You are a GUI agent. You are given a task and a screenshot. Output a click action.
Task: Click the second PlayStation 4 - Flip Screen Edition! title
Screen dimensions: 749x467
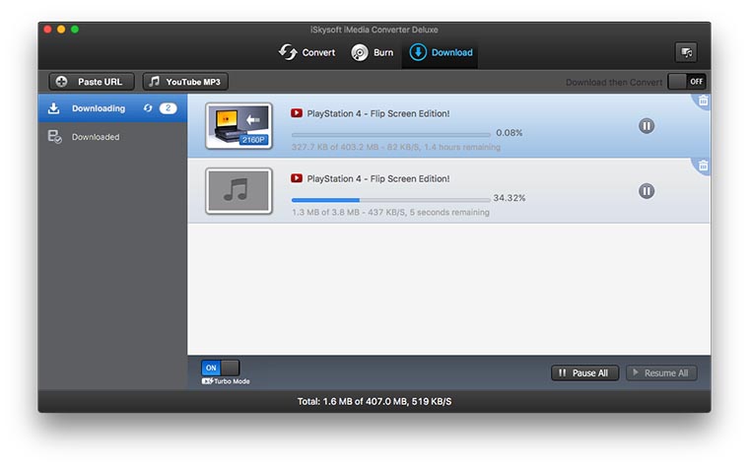click(x=377, y=178)
